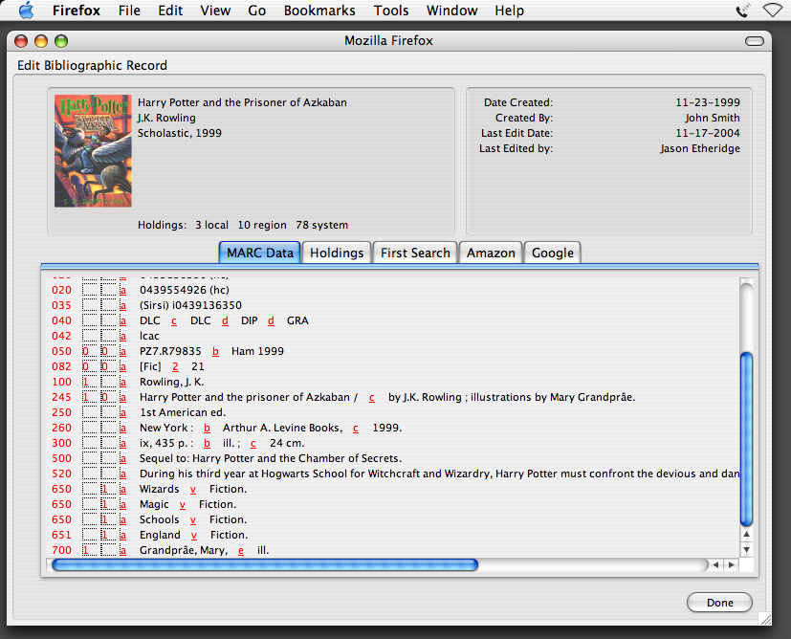Click the Done button
This screenshot has height=639, width=791.
coord(719,603)
